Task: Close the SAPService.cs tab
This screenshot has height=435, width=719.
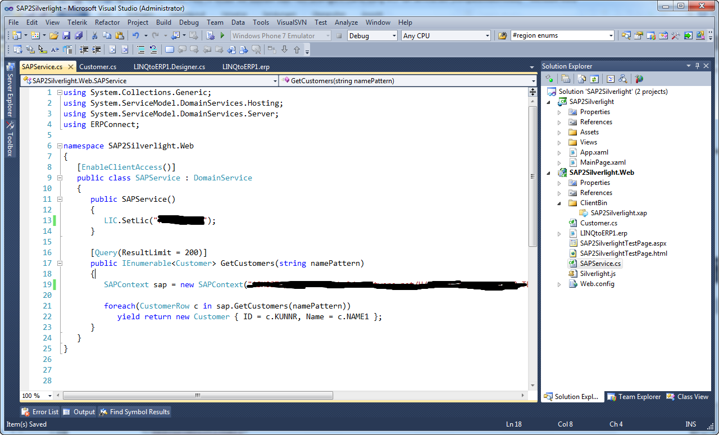Action: coord(71,67)
